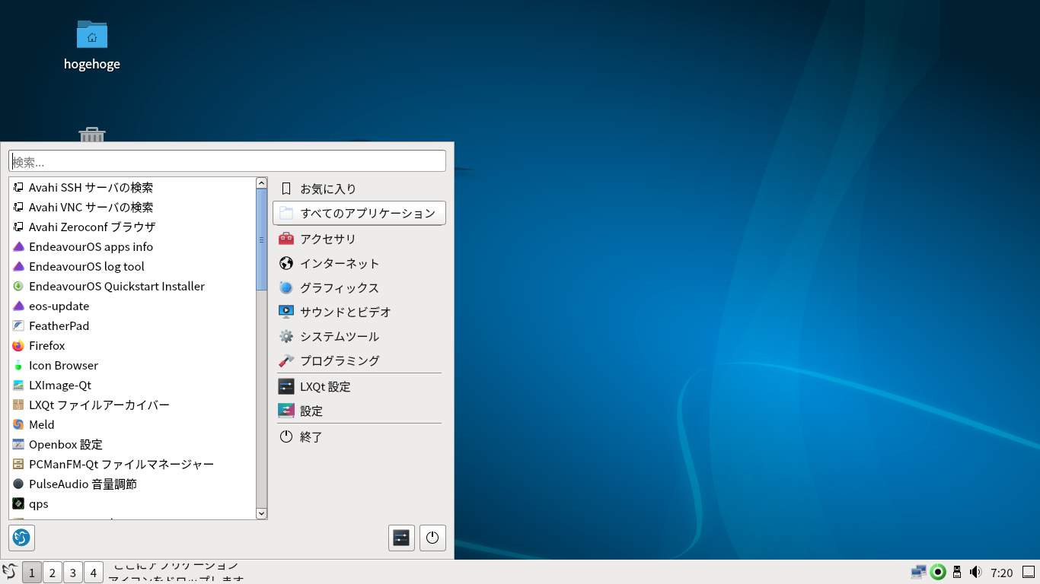Viewport: 1040px width, 584px height.
Task: Expand the 終了 leave submenu
Action: (311, 437)
